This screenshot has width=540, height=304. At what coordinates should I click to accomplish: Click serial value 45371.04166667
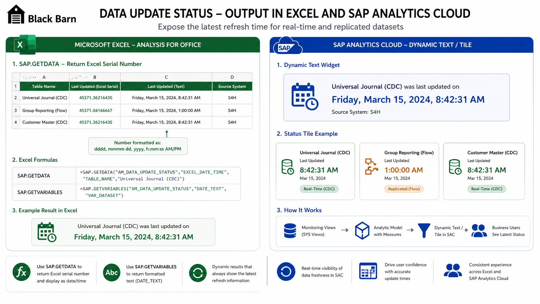(96, 110)
